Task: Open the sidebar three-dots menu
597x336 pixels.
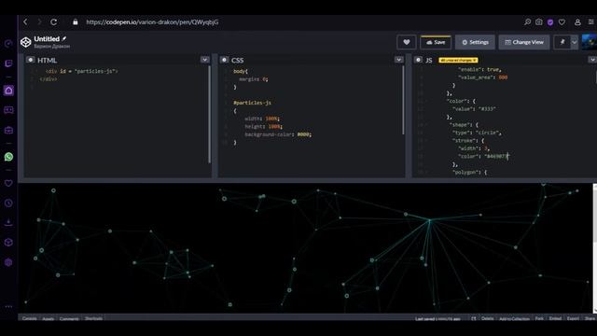Action: pyautogui.click(x=8, y=306)
